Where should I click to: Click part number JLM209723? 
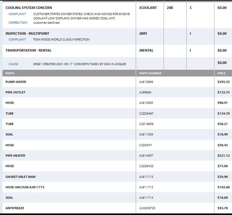pyautogui.click(x=147, y=208)
